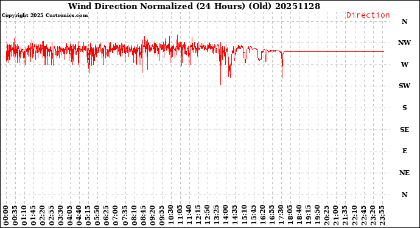Click the '18:40' time label

[299, 216]
